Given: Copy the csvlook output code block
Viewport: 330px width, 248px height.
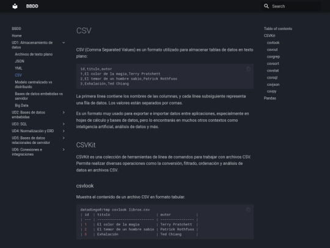Looking at the screenshot, I should point(248,209).
